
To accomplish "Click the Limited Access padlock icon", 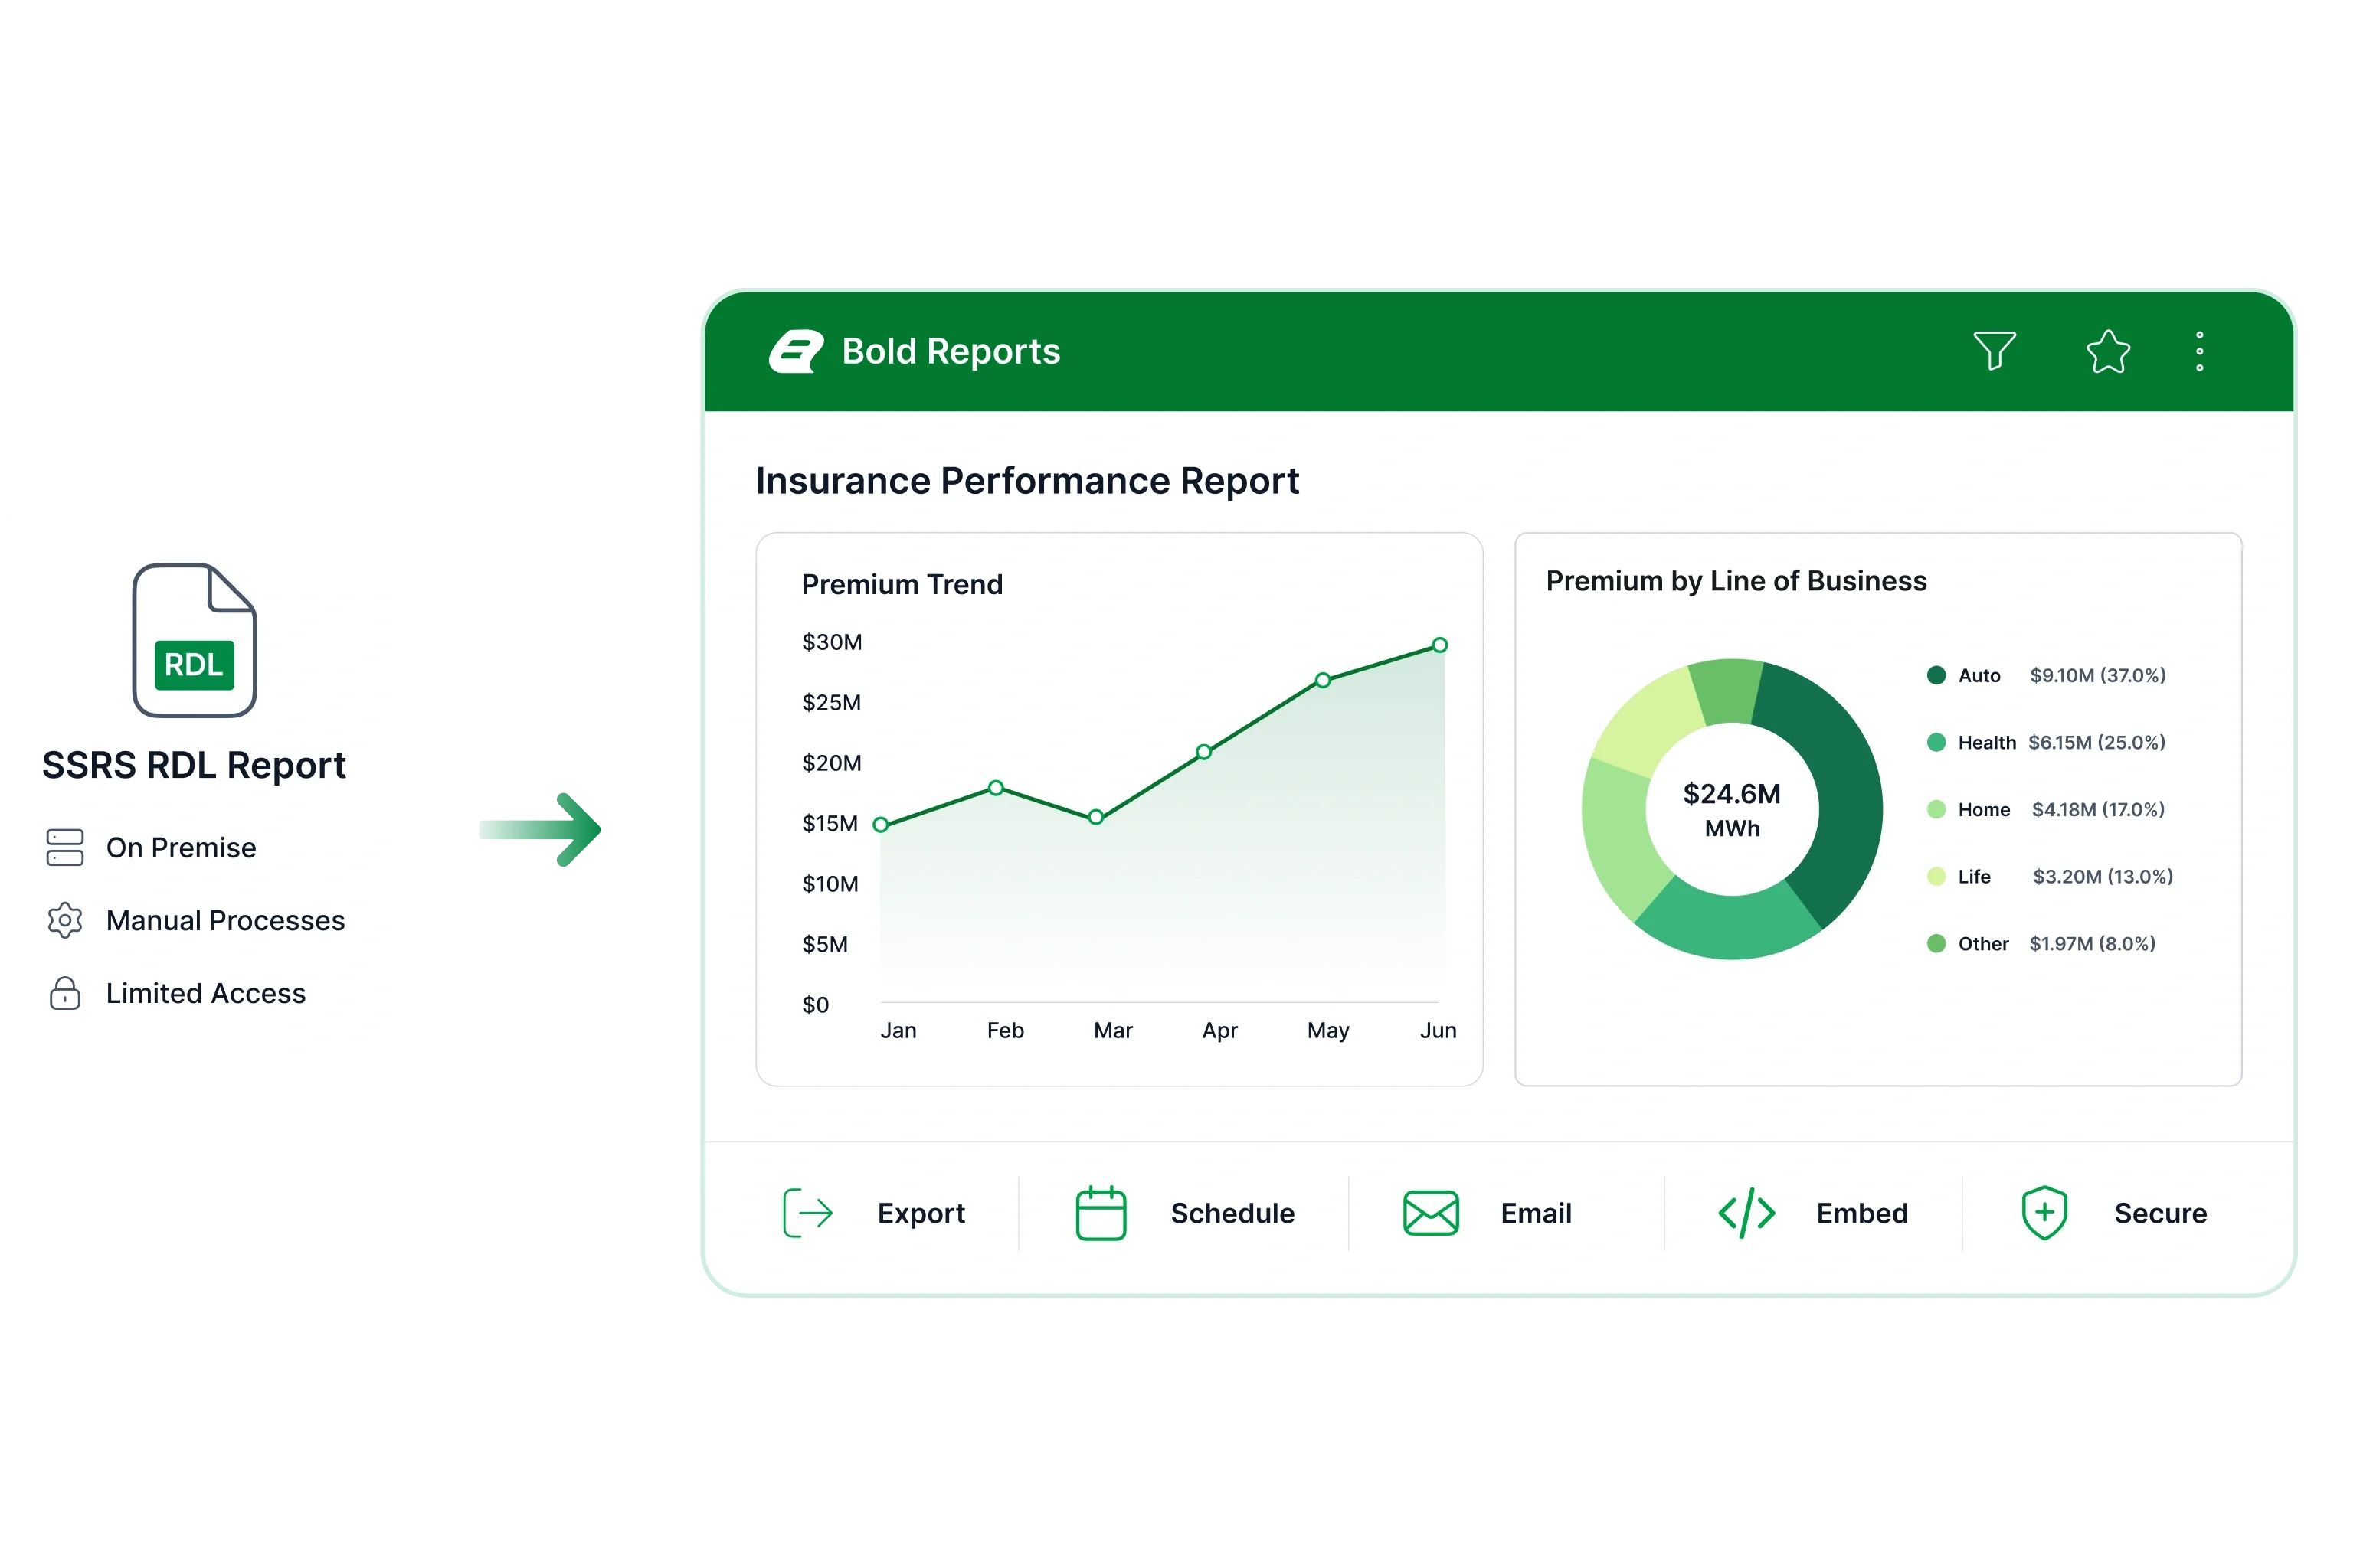I will (x=65, y=993).
